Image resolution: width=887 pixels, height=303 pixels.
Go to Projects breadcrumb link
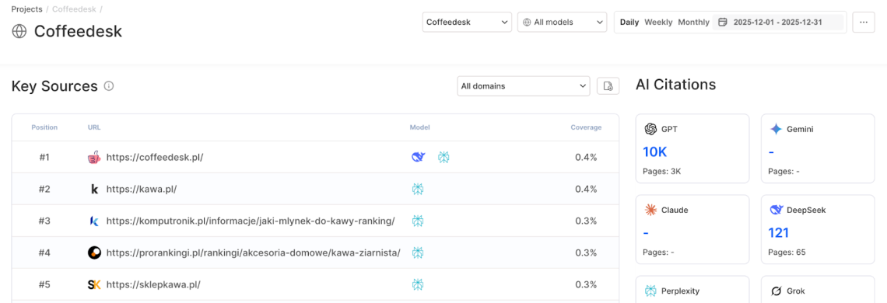pos(26,9)
